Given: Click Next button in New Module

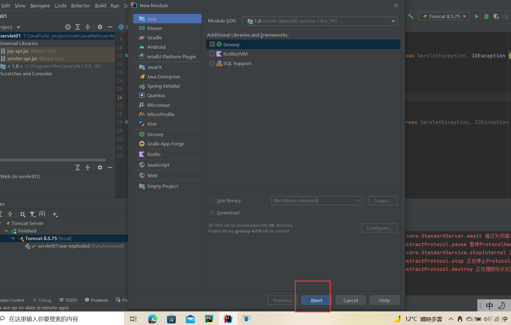Looking at the screenshot, I should [316, 300].
